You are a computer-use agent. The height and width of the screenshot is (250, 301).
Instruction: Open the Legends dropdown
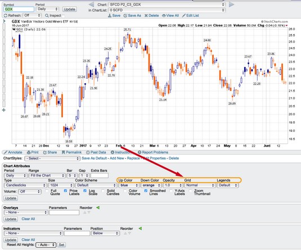pos(227,185)
